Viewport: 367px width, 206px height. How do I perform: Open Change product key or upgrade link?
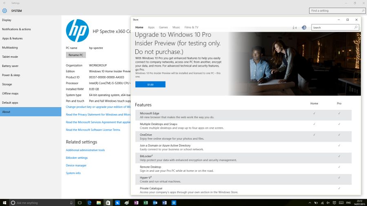(98, 107)
